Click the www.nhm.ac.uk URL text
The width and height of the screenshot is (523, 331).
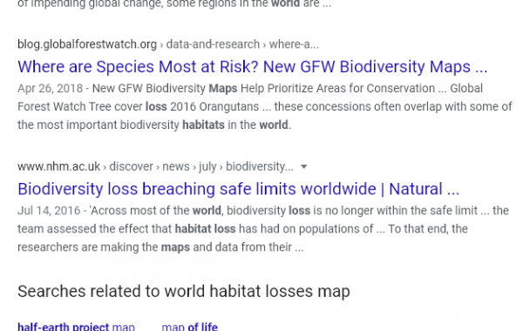tap(58, 166)
